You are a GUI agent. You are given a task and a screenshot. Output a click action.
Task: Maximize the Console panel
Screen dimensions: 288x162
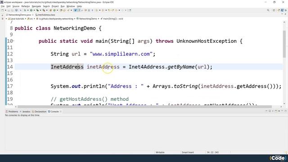pos(285,111)
